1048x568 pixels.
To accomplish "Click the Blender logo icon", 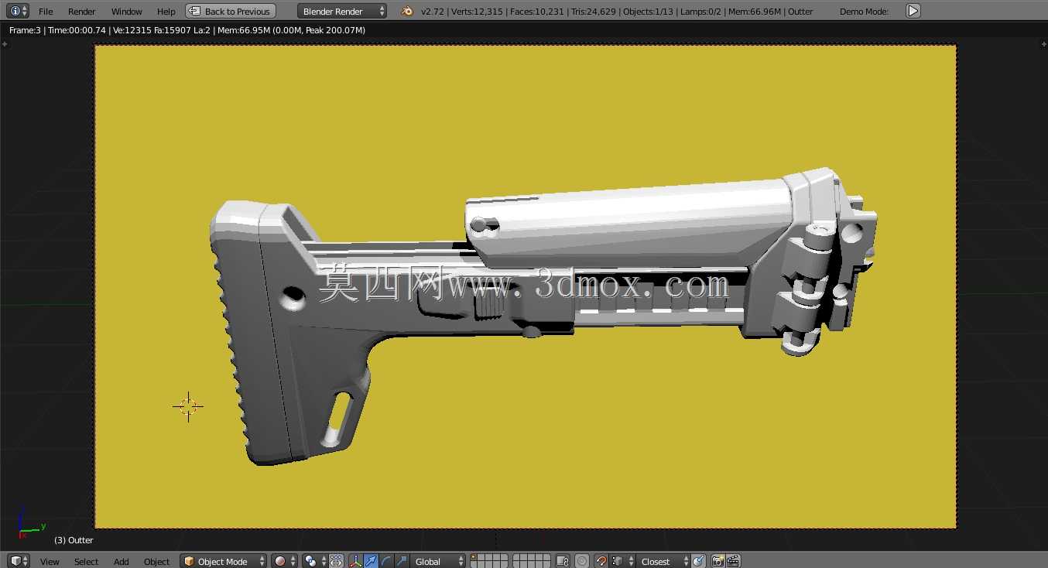I will pos(407,11).
